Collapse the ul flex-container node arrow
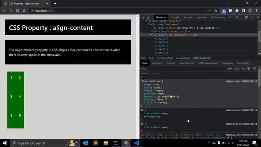The height and width of the screenshot is (147, 261). coord(151,35)
